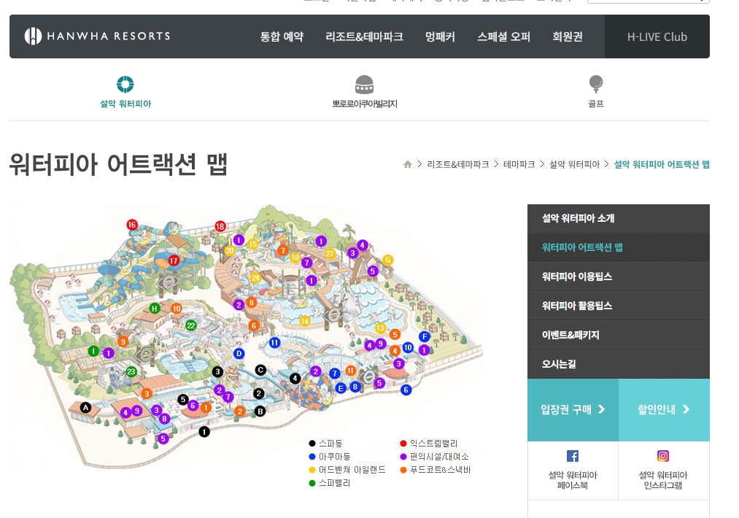This screenshot has width=739, height=518.
Task: Open 워터피아 이용팁스 in the sidebar
Action: [x=619, y=277]
